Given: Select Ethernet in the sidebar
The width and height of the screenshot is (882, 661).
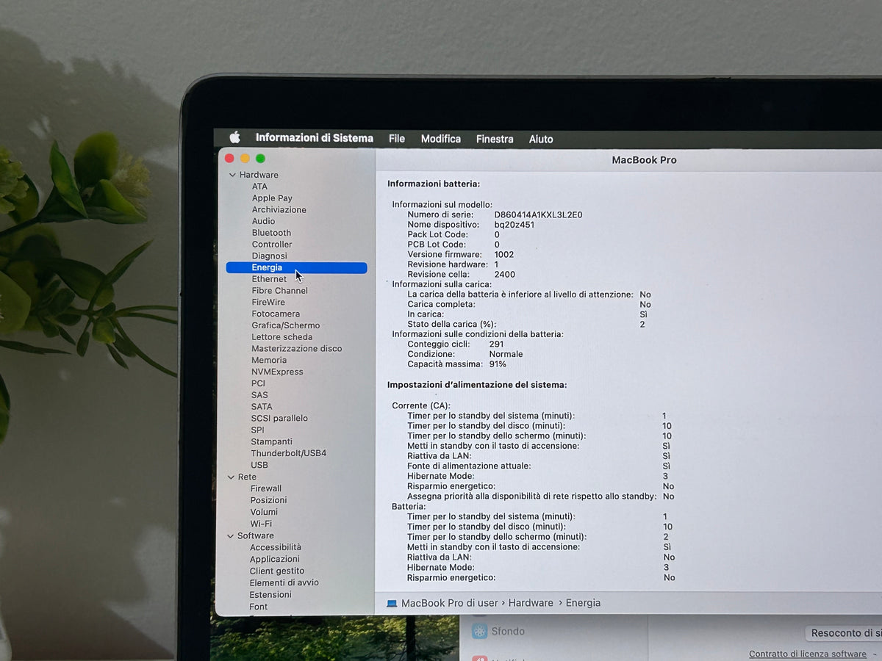Looking at the screenshot, I should pos(269,279).
